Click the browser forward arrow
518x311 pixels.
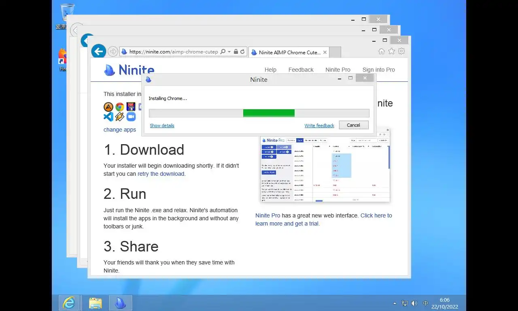113,51
